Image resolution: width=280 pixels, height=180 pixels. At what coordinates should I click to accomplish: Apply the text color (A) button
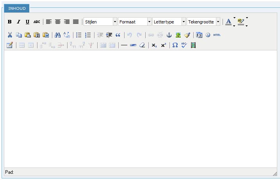[x=228, y=22]
